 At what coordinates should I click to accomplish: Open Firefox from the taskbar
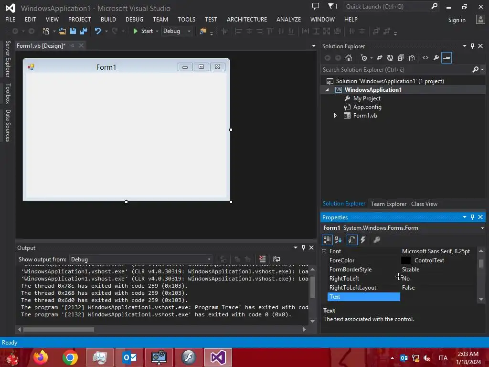click(41, 357)
